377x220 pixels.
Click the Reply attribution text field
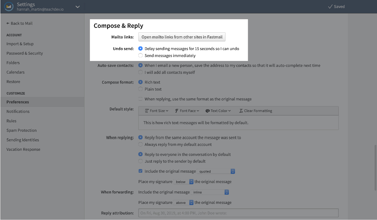[238, 213]
